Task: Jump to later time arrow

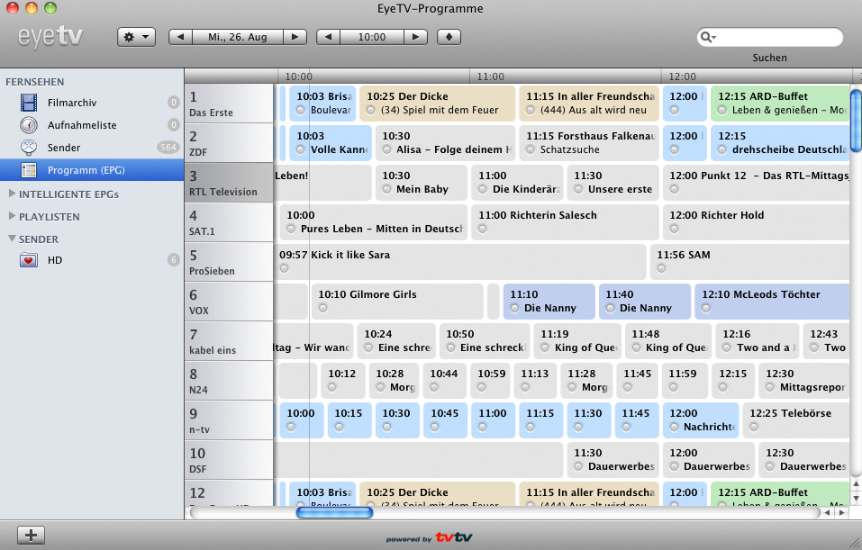Action: 415,37
